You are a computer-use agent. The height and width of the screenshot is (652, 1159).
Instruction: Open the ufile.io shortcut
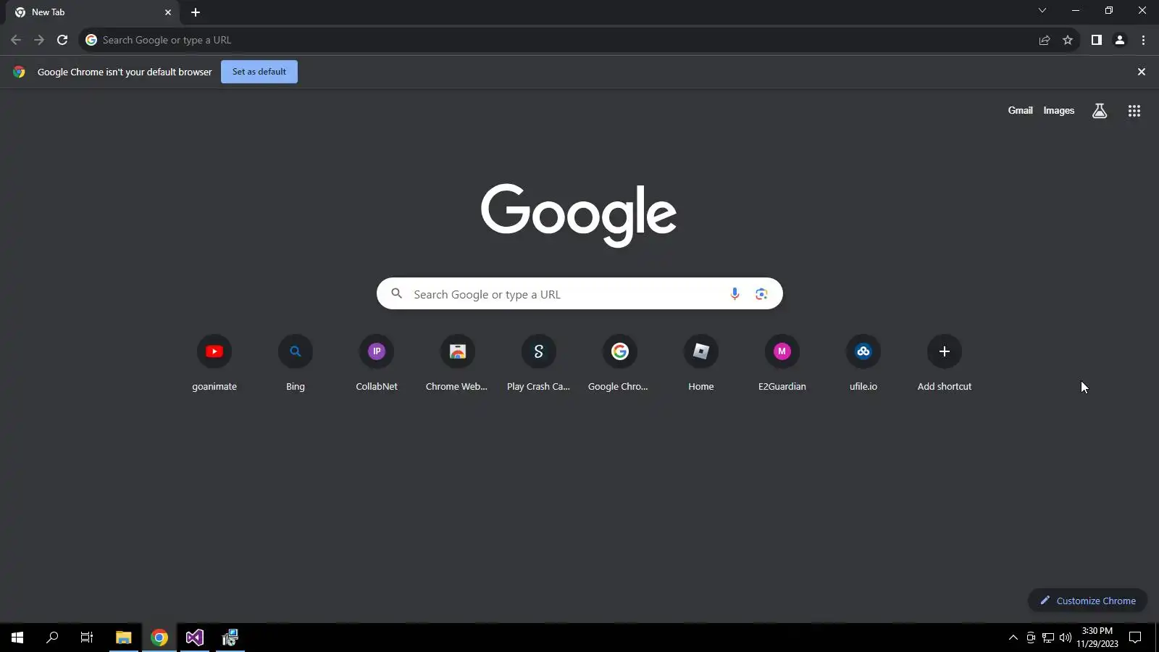point(863,364)
